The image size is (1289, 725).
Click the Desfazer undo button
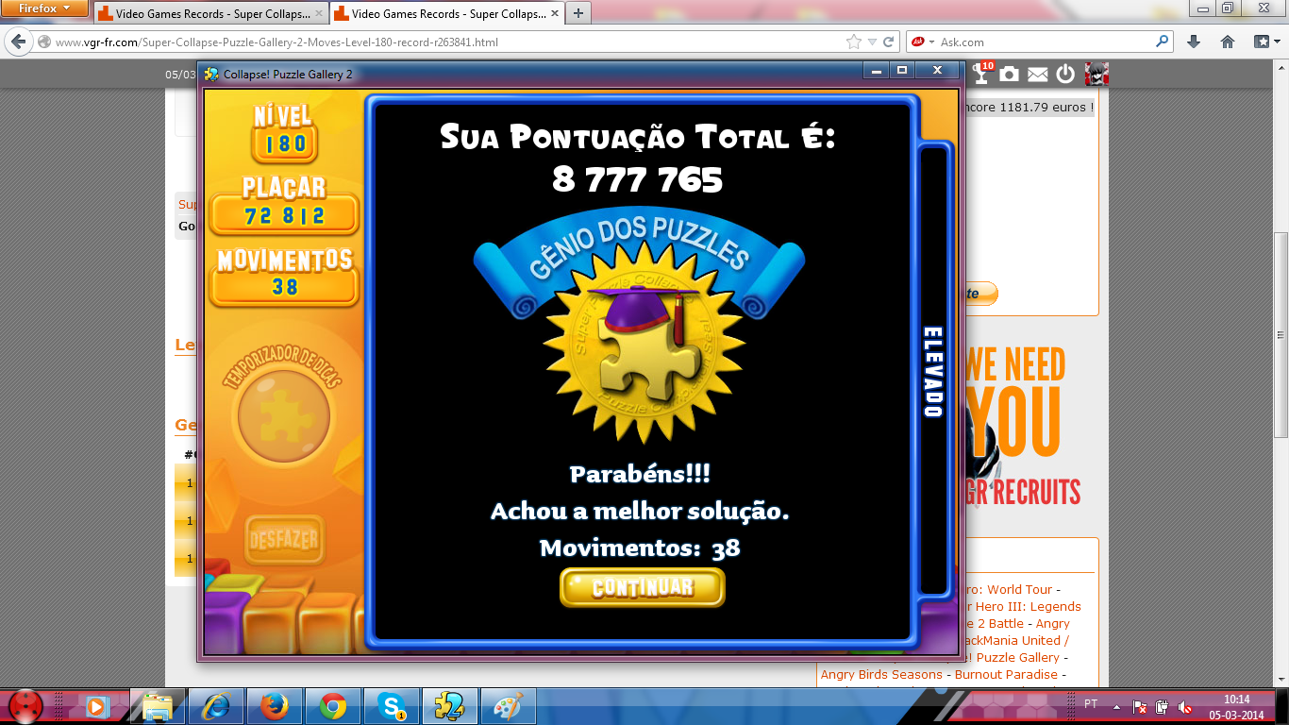tap(284, 540)
